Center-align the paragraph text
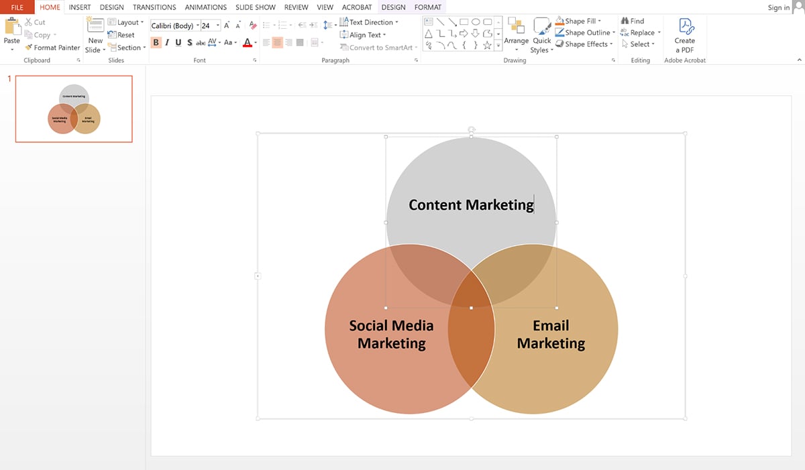 [277, 42]
